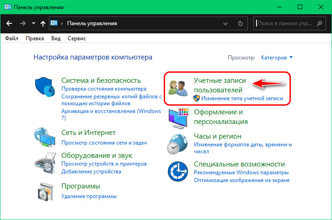Open the Категория view dropdown

[x=277, y=57]
